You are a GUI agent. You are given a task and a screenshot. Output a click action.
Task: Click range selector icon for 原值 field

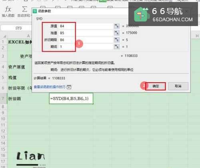pos(117,26)
